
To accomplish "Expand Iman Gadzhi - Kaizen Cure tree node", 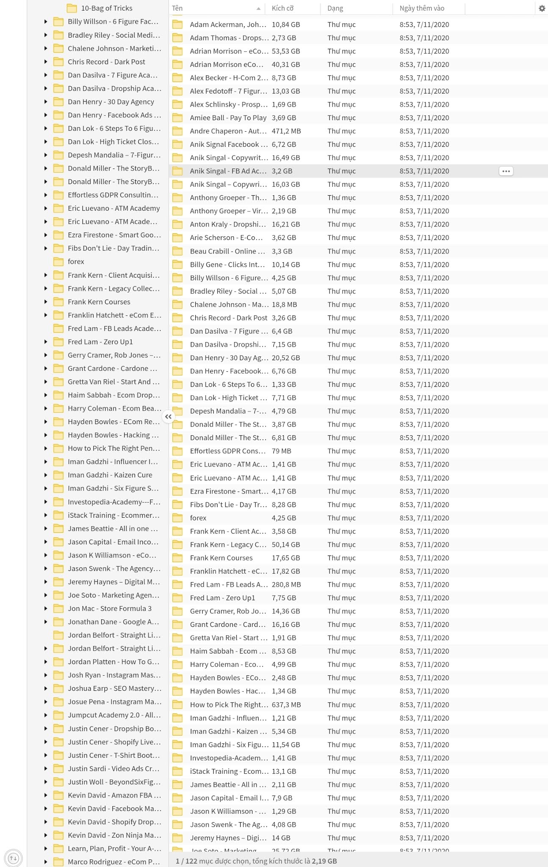I will click(46, 475).
